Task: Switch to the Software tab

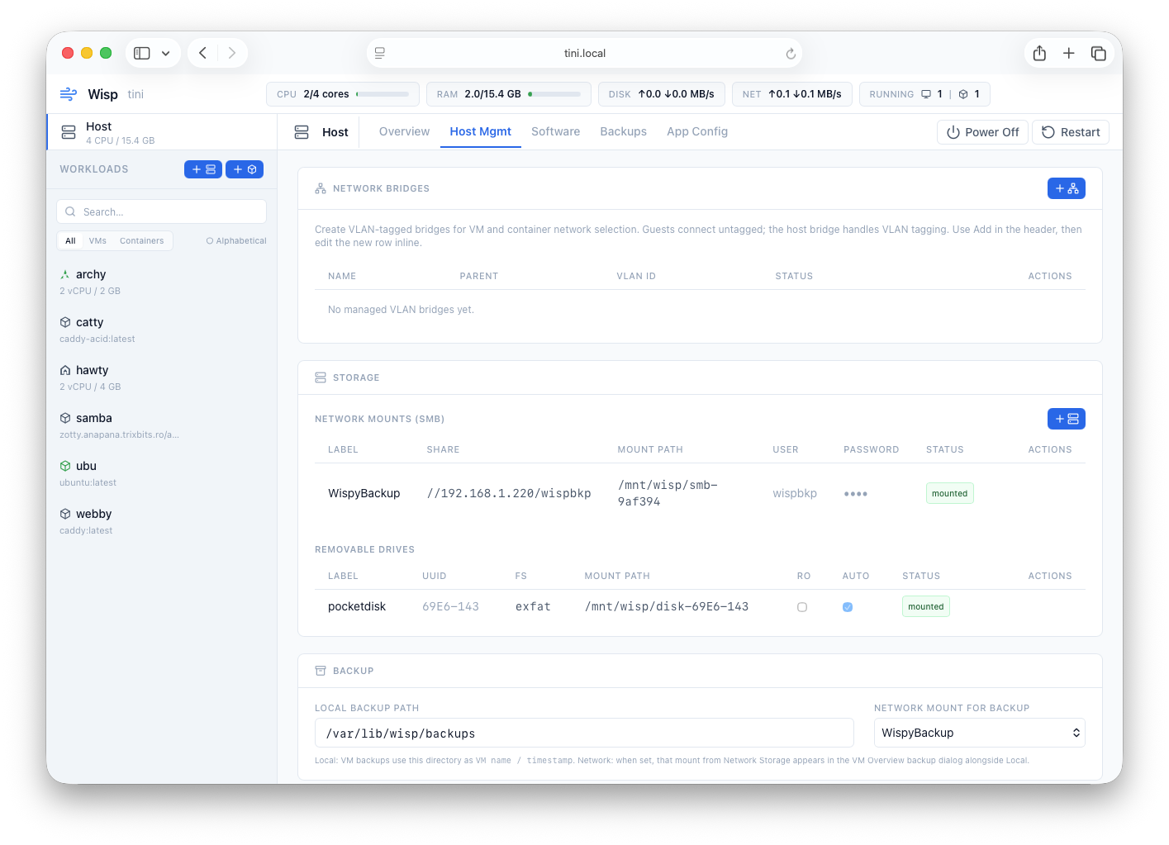Action: 555,131
